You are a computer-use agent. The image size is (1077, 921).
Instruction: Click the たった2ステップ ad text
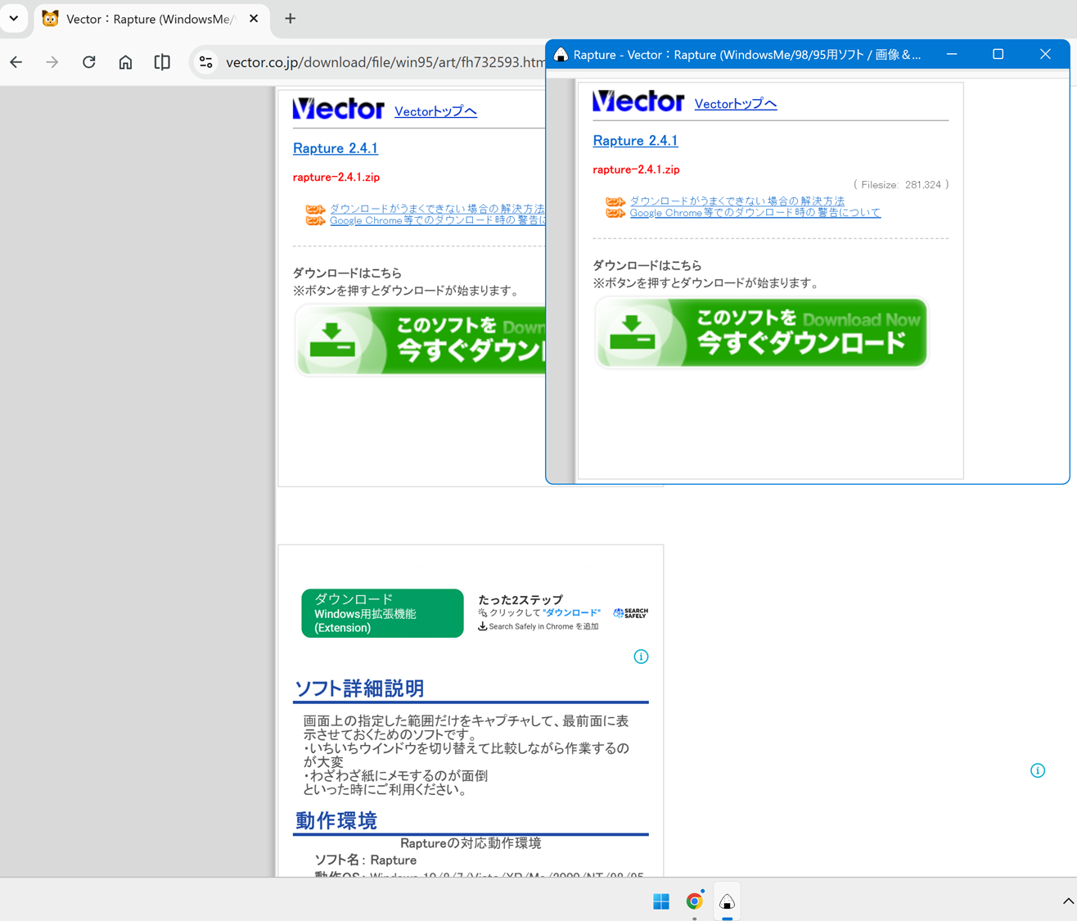[520, 600]
